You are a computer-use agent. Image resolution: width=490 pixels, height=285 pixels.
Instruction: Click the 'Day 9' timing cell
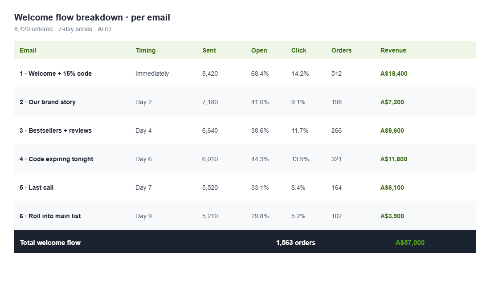coord(143,216)
